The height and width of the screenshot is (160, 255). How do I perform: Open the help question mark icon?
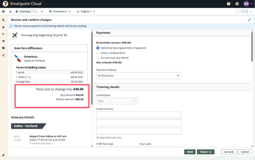228,4
